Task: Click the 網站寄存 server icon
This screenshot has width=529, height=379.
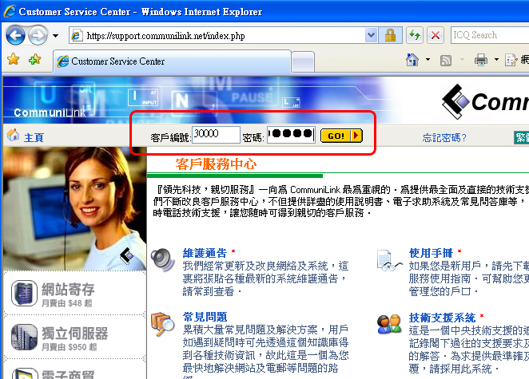Action: click(x=24, y=293)
